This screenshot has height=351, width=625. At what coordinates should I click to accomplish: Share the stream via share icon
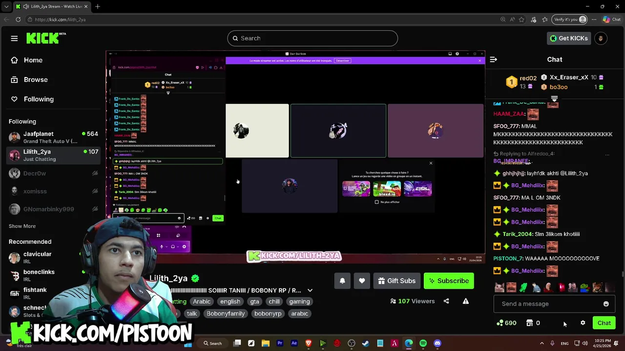(446, 301)
